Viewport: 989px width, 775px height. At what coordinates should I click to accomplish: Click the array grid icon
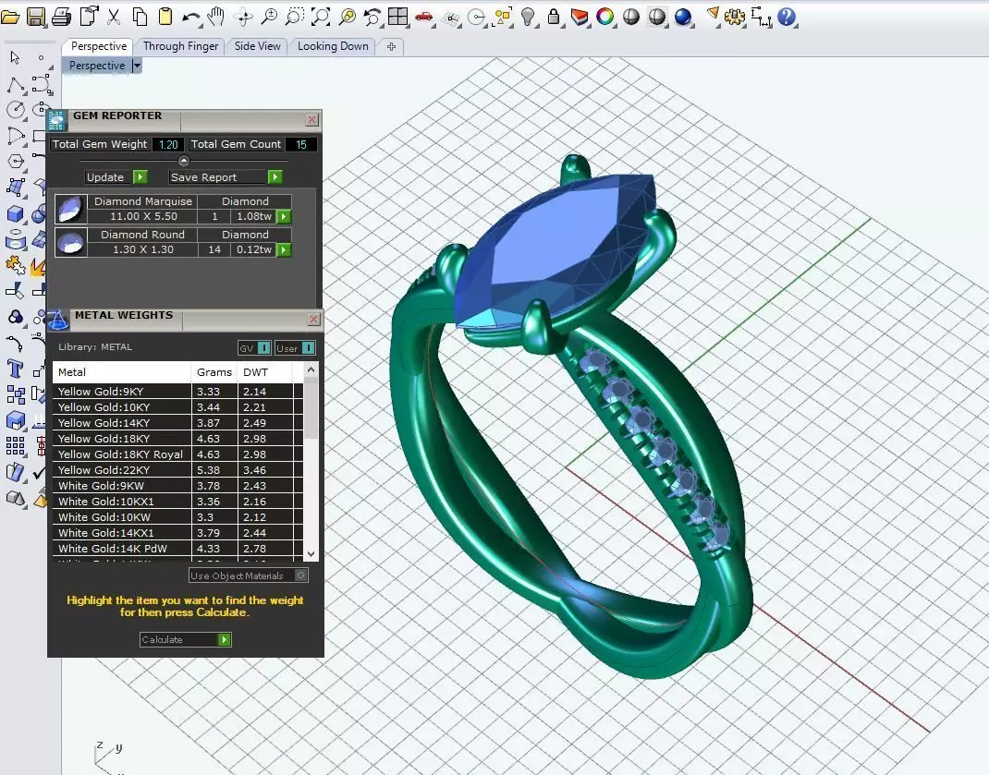click(16, 446)
